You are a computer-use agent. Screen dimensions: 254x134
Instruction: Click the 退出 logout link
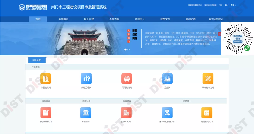pos(226,5)
